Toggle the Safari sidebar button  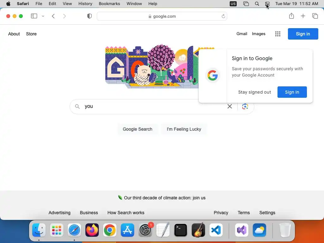tap(34, 16)
